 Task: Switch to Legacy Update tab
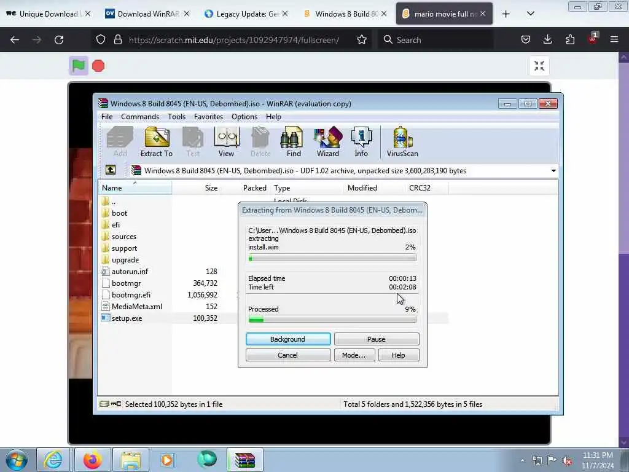tap(247, 14)
